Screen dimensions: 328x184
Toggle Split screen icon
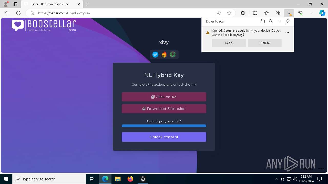(x=255, y=13)
